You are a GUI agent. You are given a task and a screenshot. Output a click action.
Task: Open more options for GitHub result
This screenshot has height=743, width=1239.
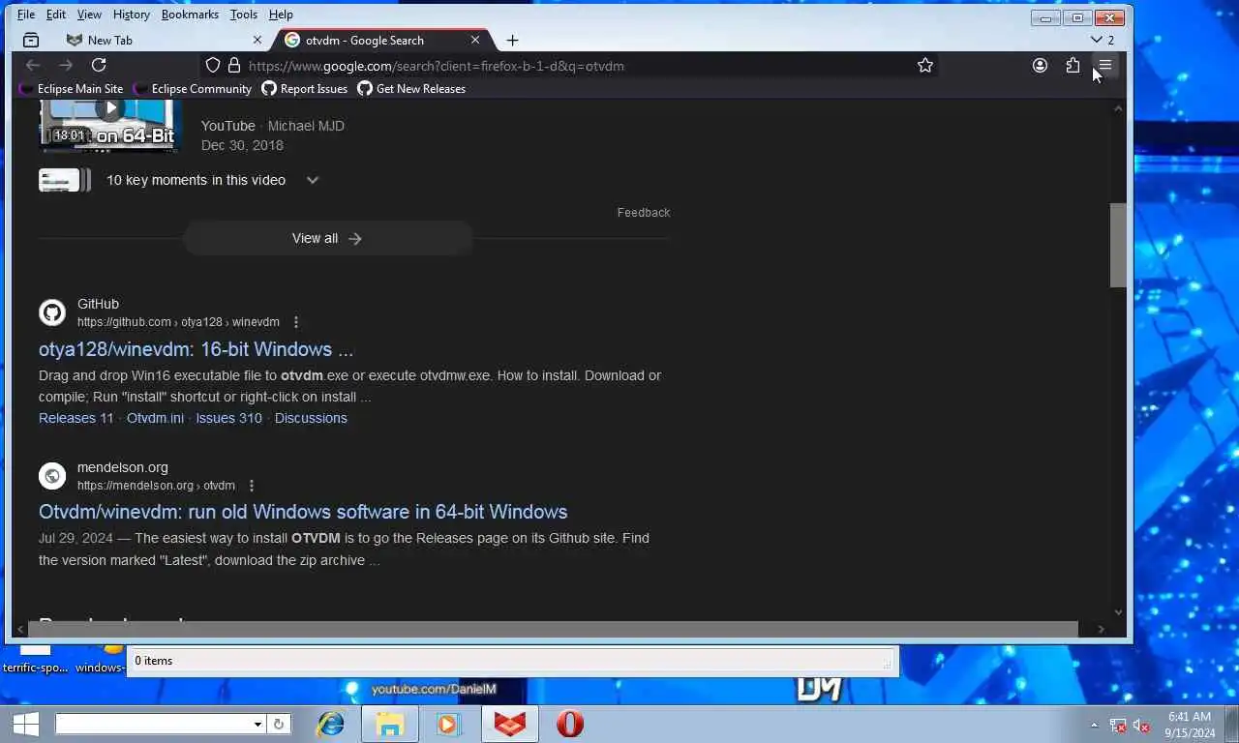(x=296, y=322)
